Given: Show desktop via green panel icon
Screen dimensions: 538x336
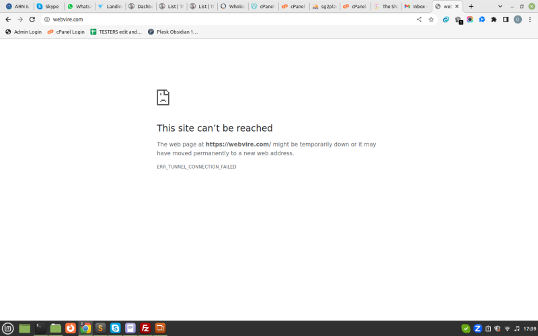Looking at the screenshot, I should coord(24,329).
